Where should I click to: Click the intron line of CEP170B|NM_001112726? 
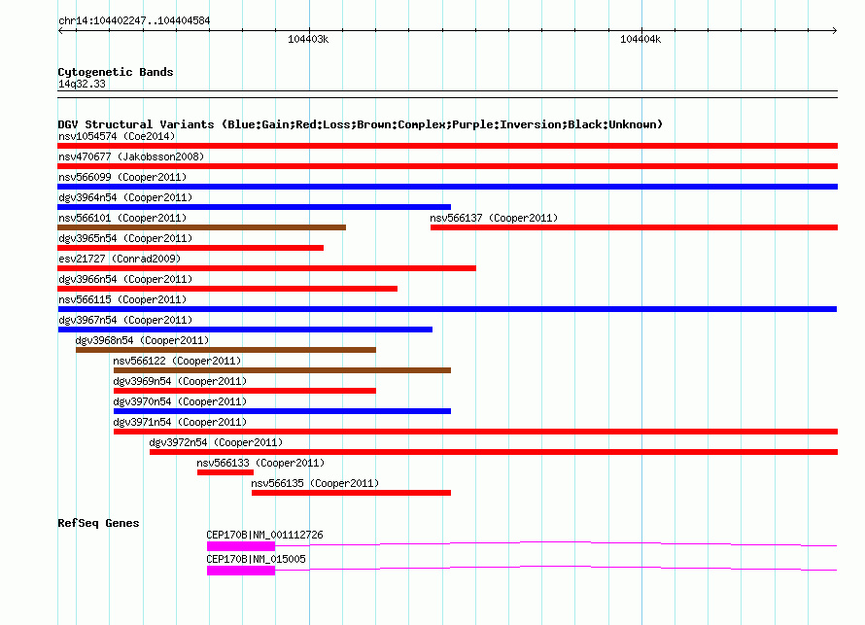556,542
